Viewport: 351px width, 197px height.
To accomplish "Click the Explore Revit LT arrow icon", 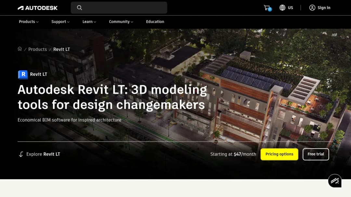I will [21, 154].
